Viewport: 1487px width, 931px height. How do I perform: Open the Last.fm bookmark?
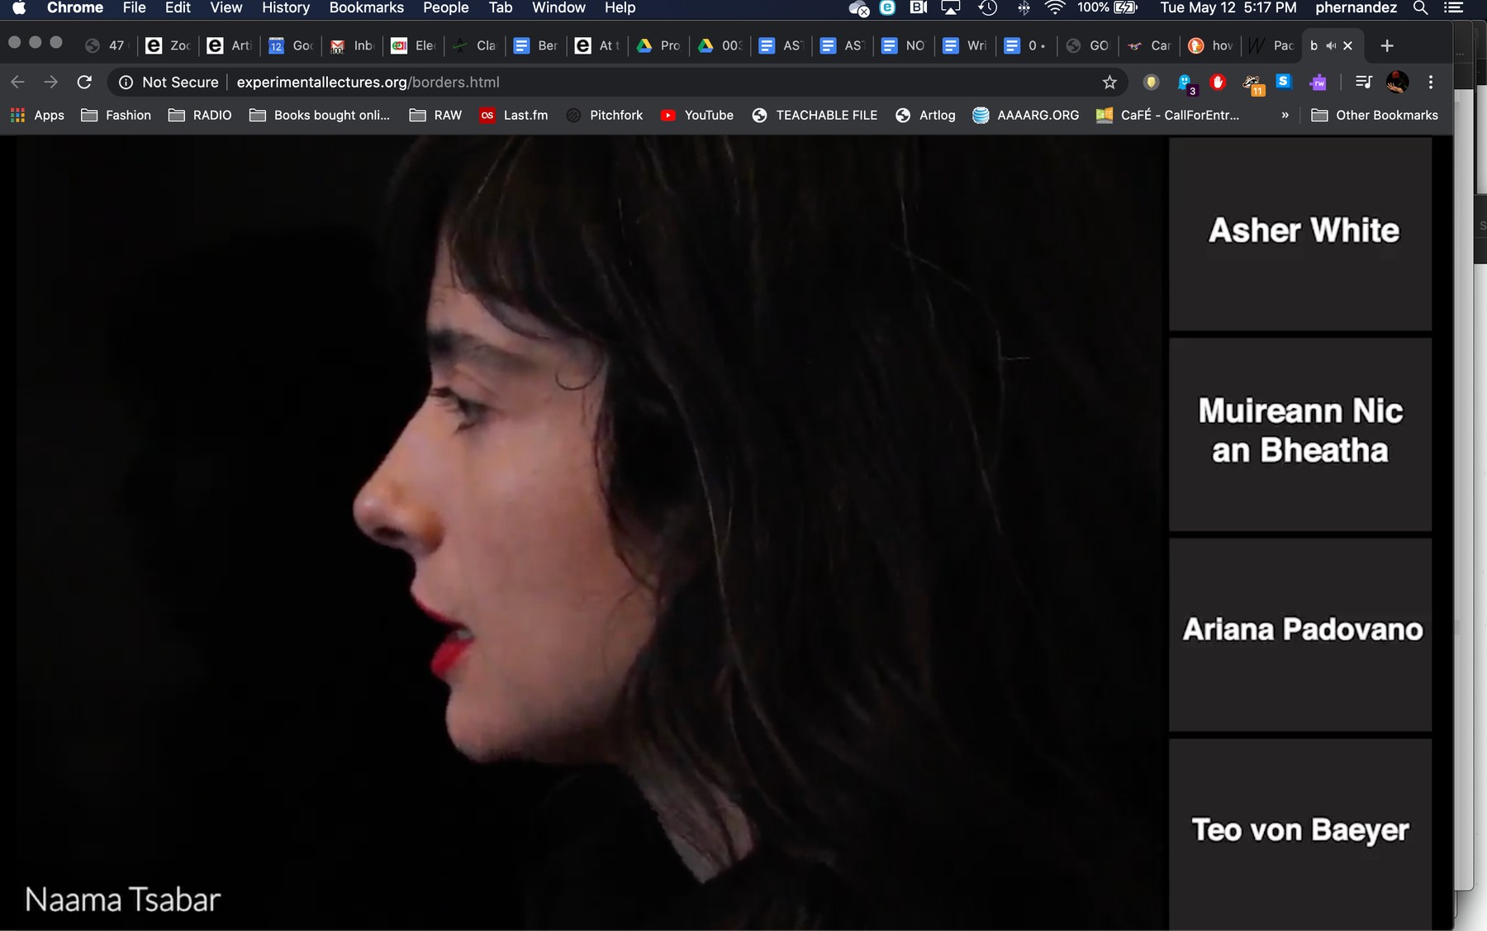tap(514, 115)
